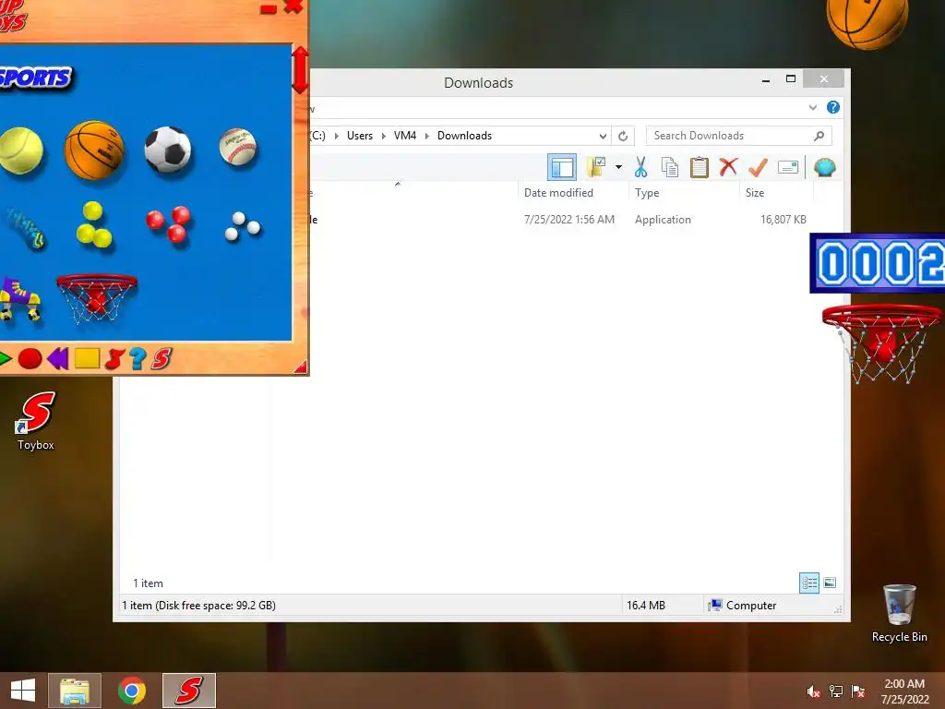Close the toybox with red X

coord(293,6)
